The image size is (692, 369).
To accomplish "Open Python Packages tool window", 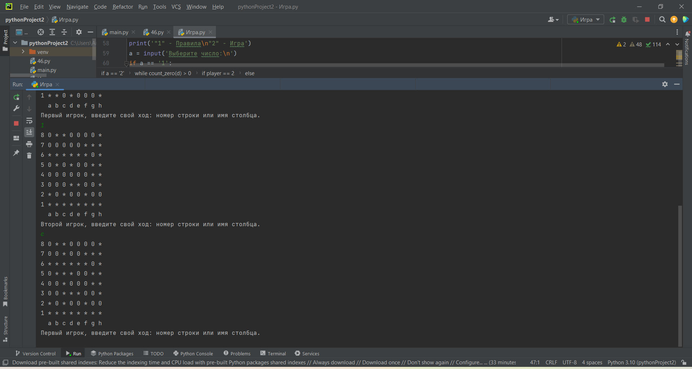I will [x=112, y=354].
